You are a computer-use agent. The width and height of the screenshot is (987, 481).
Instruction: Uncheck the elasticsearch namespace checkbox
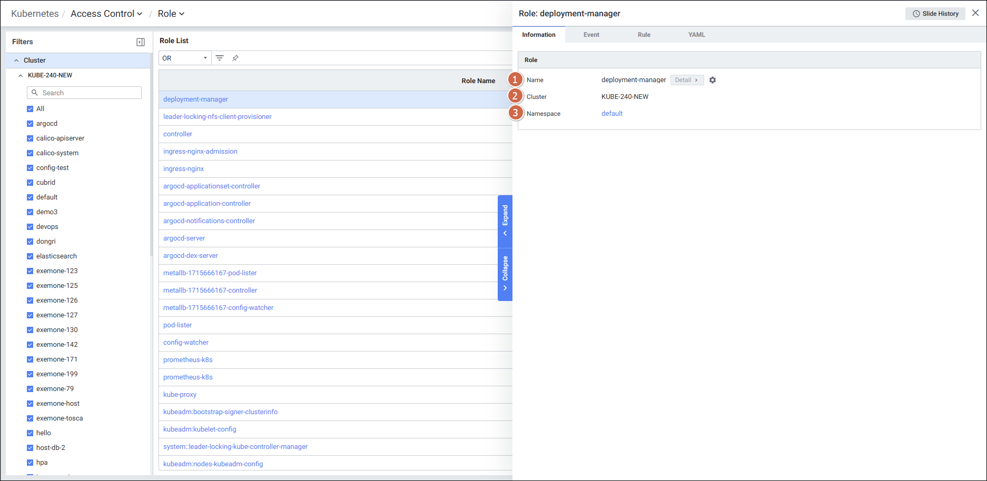click(x=30, y=256)
